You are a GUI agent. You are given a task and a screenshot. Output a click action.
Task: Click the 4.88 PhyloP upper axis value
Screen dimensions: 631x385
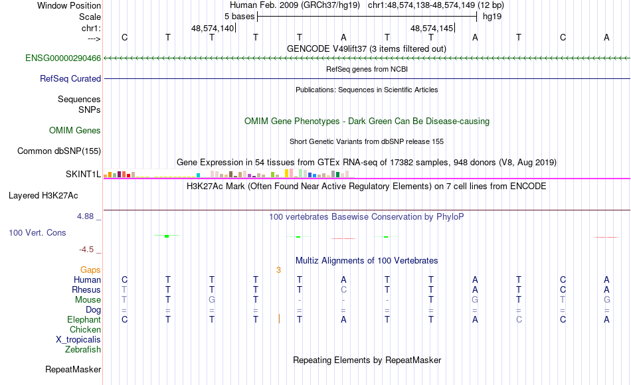85,216
